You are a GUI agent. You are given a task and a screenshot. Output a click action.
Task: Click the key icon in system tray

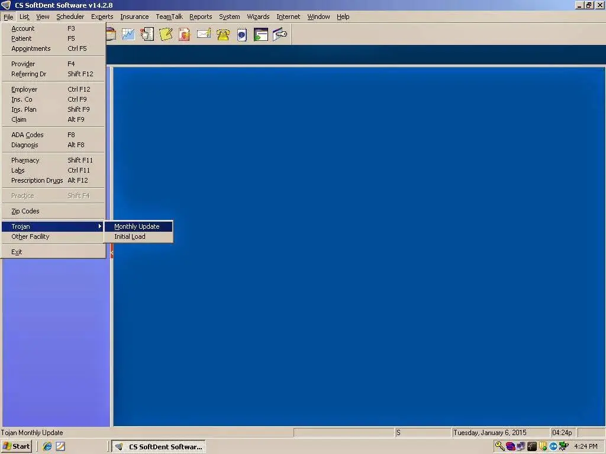[x=499, y=446]
